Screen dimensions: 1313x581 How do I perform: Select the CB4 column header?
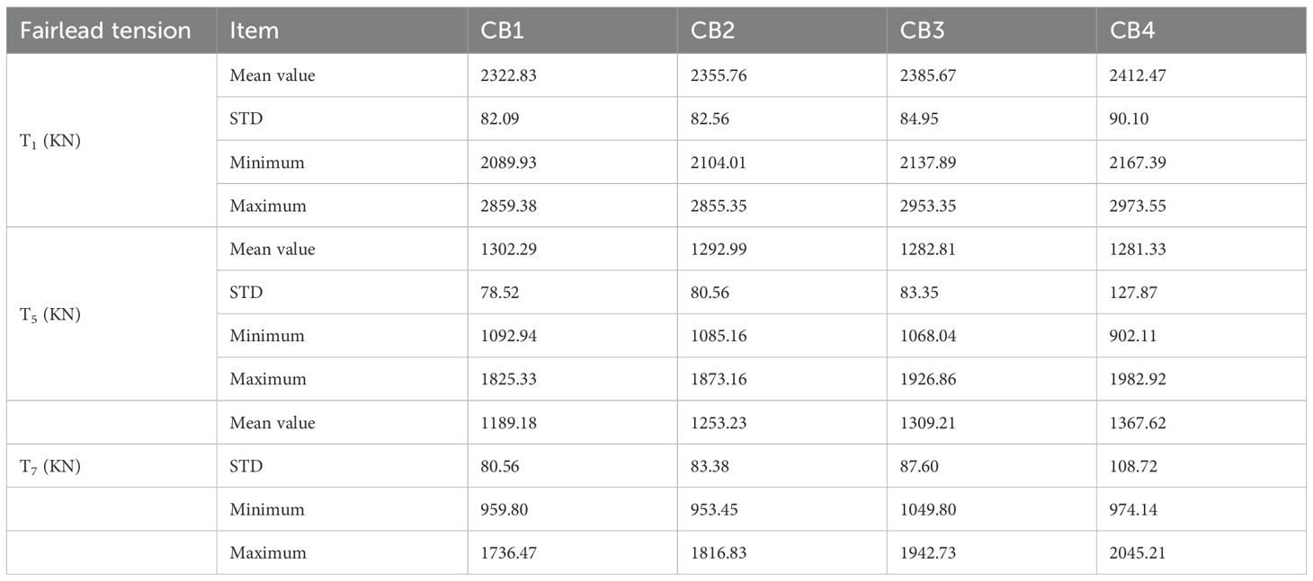click(1133, 31)
